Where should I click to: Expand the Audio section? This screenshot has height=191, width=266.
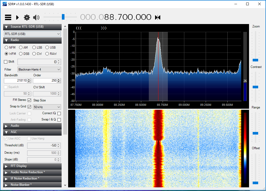pyautogui.click(x=32, y=126)
